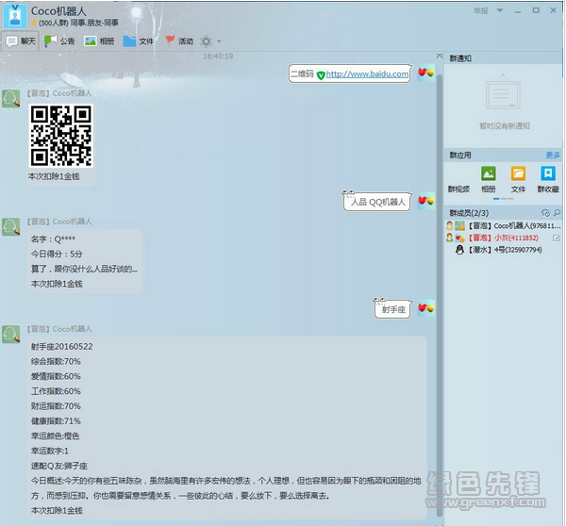Viewport: 566px width, 526px height.
Task: Click sender avatar next to 二维码 message
Action: pos(426,73)
